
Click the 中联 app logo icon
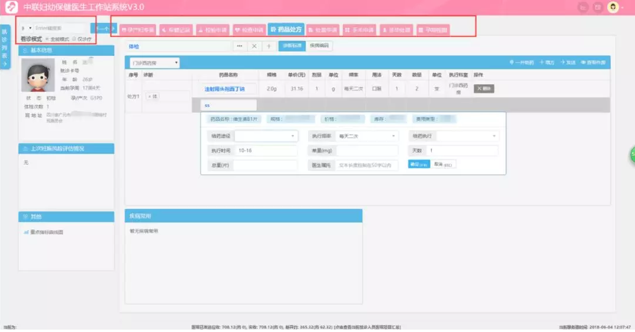(11, 7)
